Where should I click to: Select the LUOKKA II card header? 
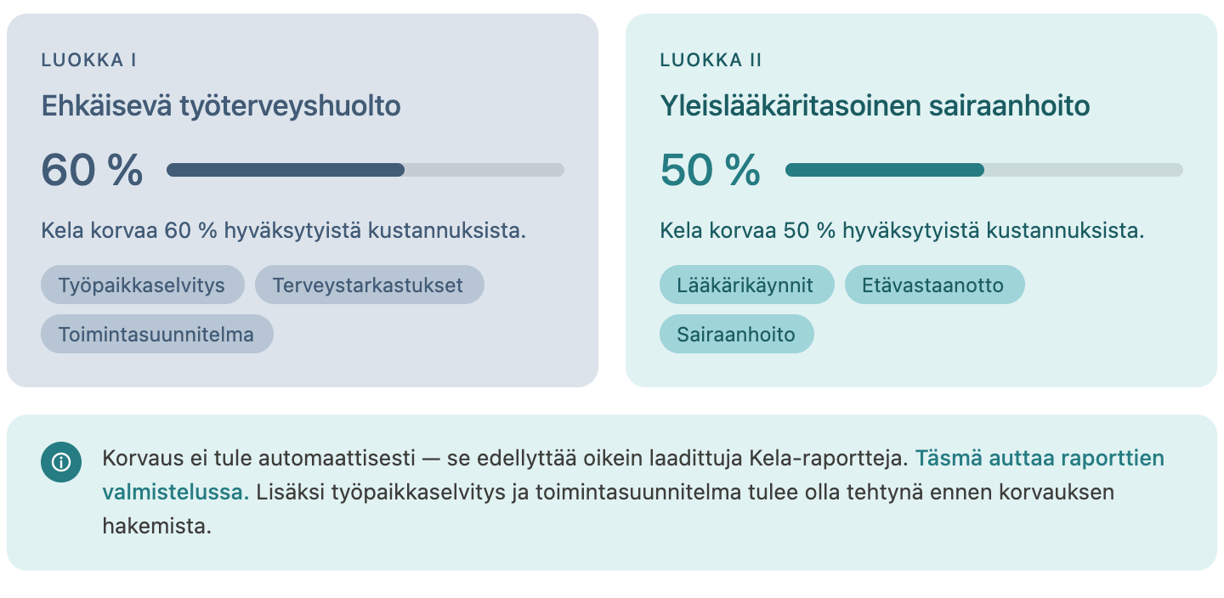[x=712, y=60]
